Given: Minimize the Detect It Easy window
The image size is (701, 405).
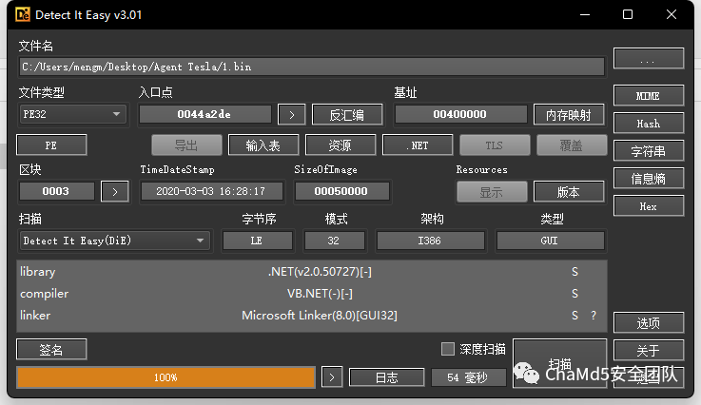Looking at the screenshot, I should [585, 15].
